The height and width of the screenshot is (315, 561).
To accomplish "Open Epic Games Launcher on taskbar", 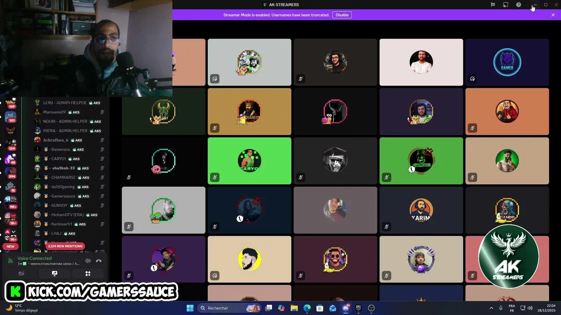I will 359,308.
